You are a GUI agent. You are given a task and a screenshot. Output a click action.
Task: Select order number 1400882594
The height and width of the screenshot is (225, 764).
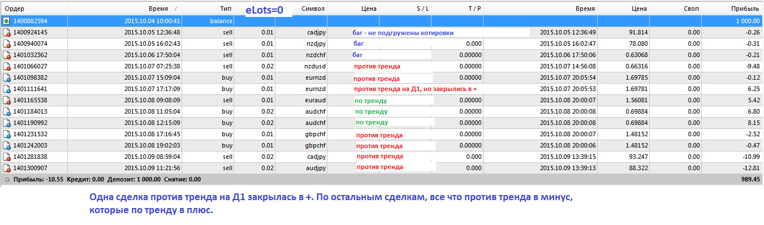click(30, 21)
